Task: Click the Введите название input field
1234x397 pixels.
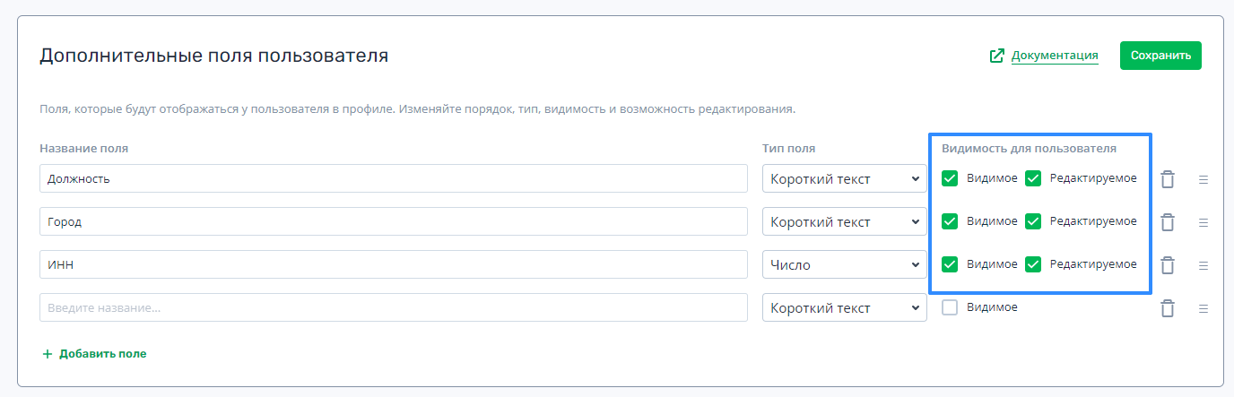Action: [x=394, y=307]
